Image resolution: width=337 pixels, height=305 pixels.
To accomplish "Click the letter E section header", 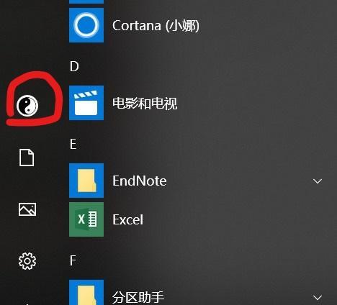I will click(x=73, y=144).
